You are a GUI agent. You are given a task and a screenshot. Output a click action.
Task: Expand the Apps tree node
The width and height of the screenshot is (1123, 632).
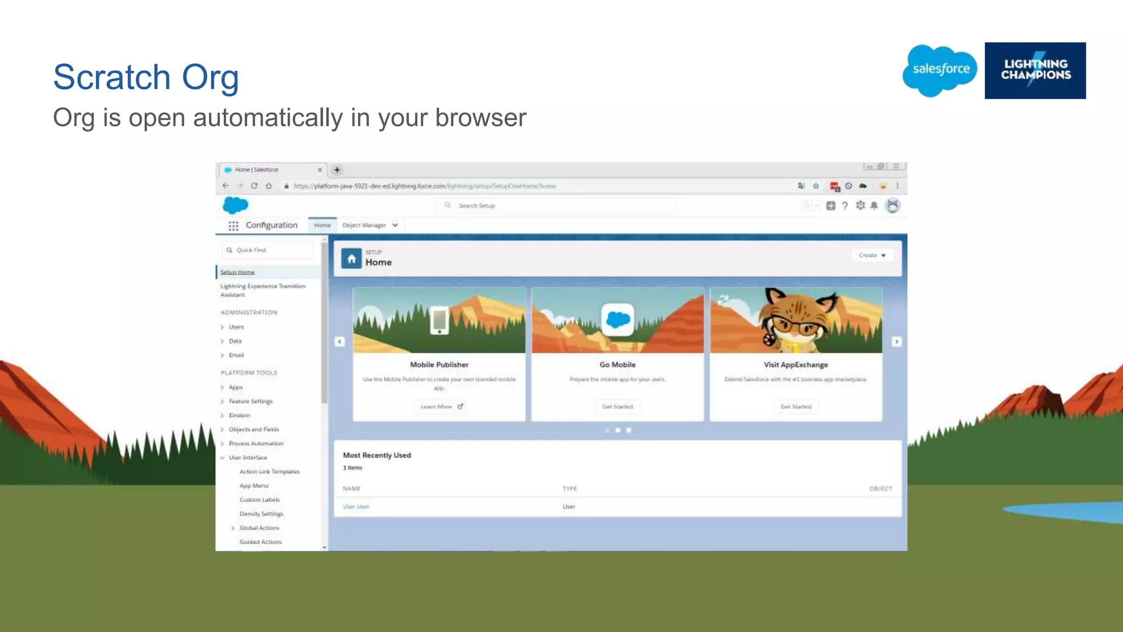coord(222,387)
